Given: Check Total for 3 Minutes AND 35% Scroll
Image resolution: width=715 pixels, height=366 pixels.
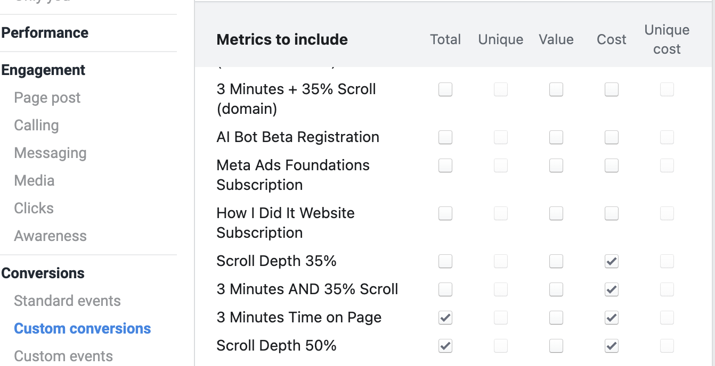Looking at the screenshot, I should point(445,289).
